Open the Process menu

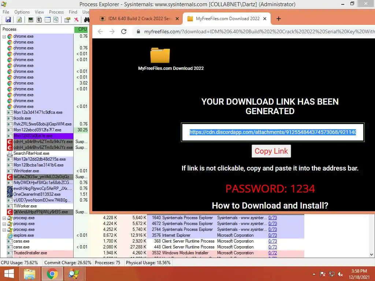point(56,12)
